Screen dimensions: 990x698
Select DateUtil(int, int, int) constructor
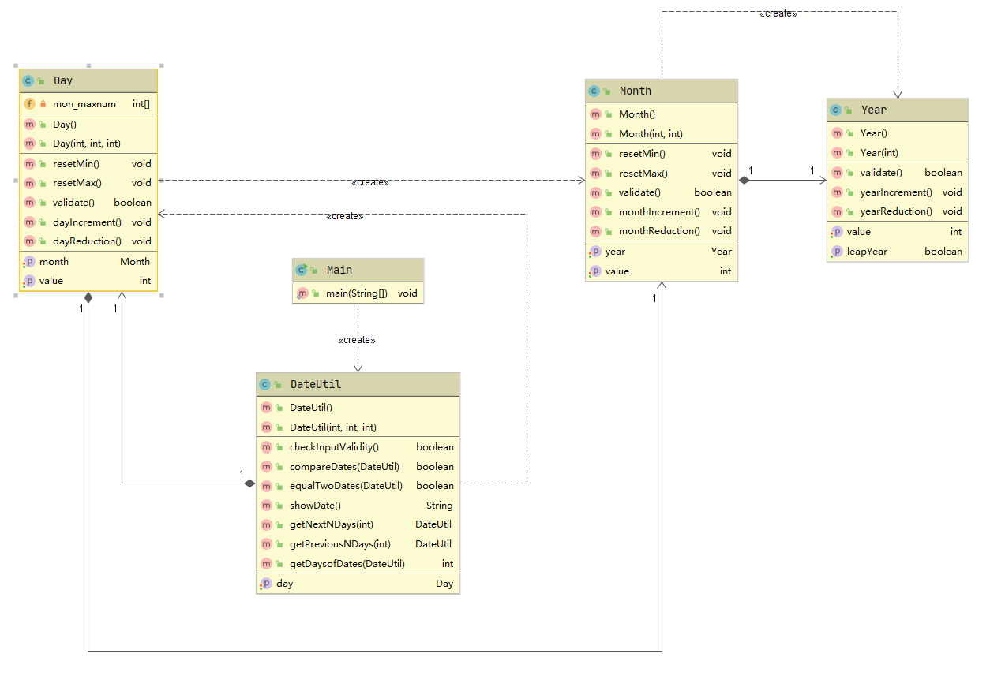(358, 427)
